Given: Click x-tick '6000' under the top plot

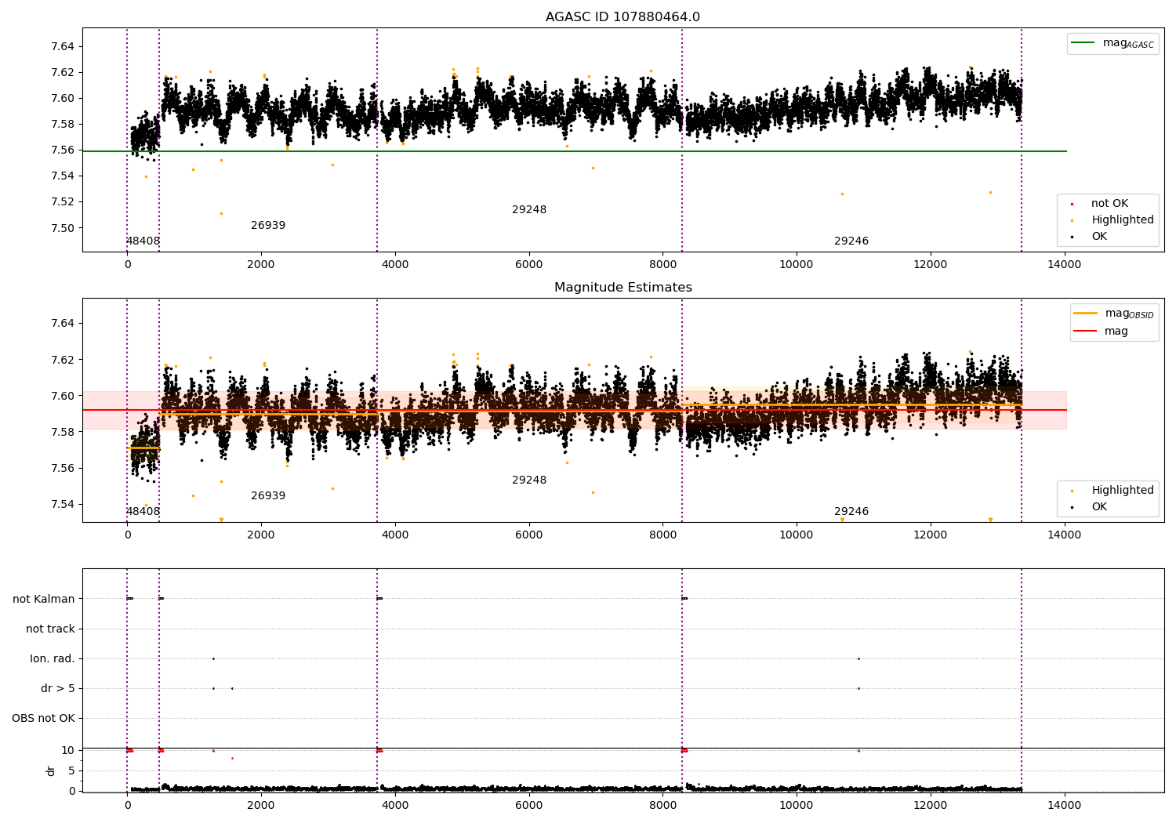Looking at the screenshot, I should click(529, 265).
